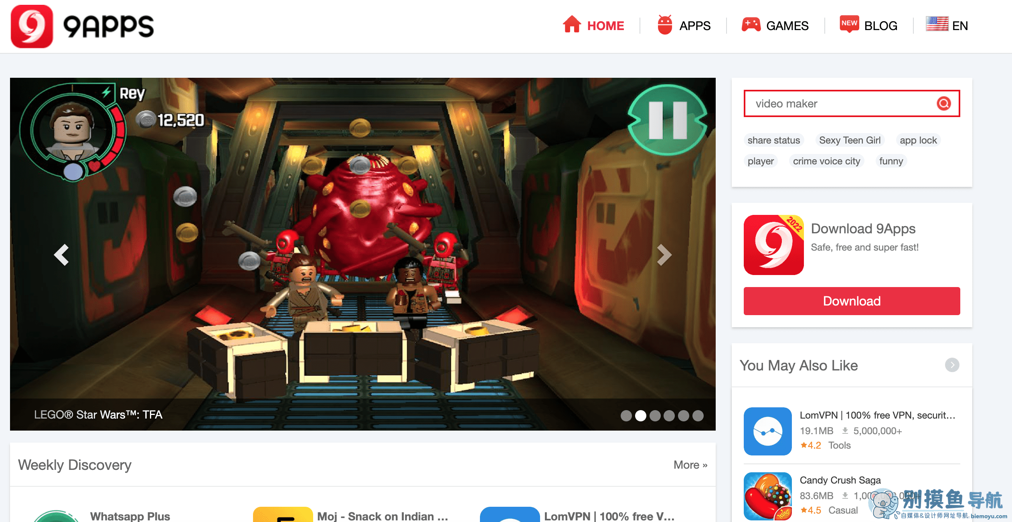Jump to third carousel slide dot
Image resolution: width=1012 pixels, height=522 pixels.
pos(655,416)
